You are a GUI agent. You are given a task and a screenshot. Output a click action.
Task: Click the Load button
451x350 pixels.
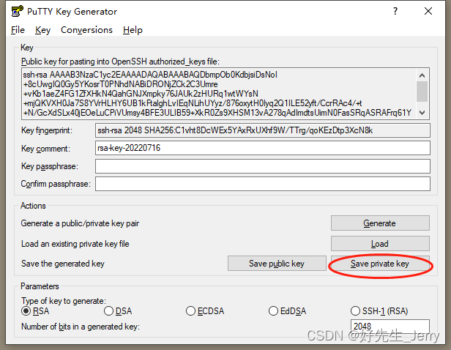coord(380,244)
